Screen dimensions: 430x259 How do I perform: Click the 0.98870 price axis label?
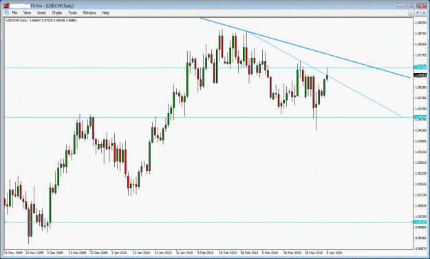[420, 249]
